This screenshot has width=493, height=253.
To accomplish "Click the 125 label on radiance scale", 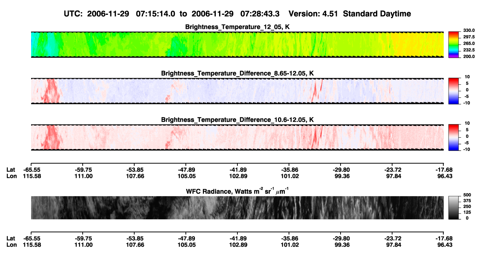I will [x=467, y=212].
